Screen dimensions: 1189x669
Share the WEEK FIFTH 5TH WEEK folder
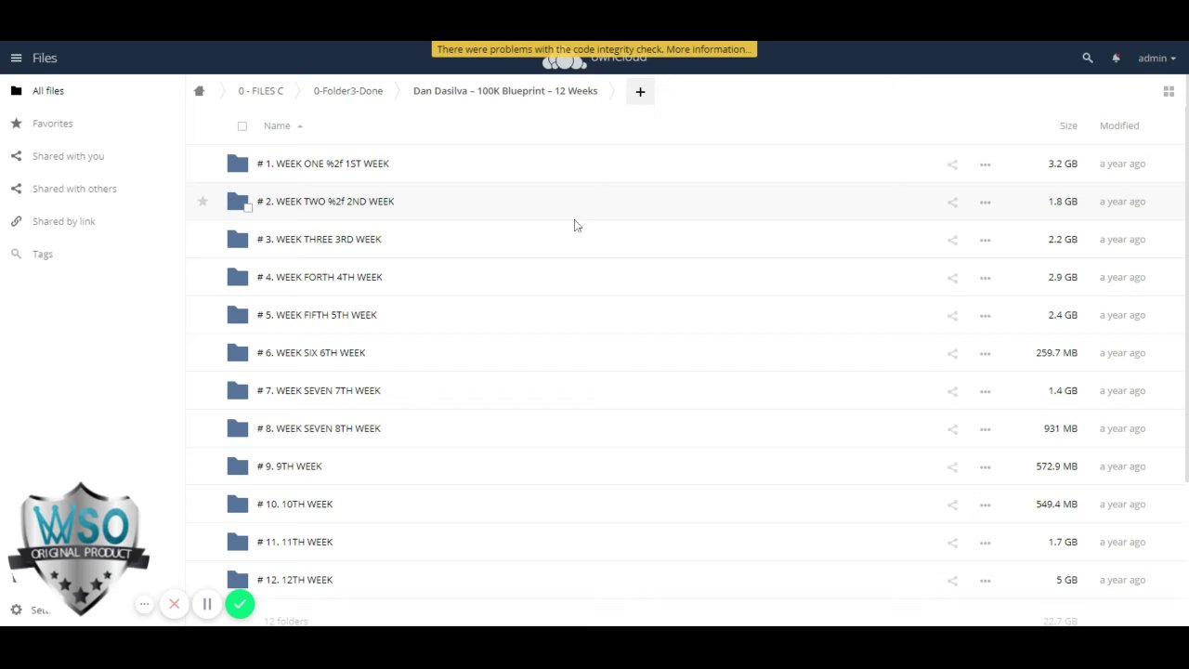[952, 315]
